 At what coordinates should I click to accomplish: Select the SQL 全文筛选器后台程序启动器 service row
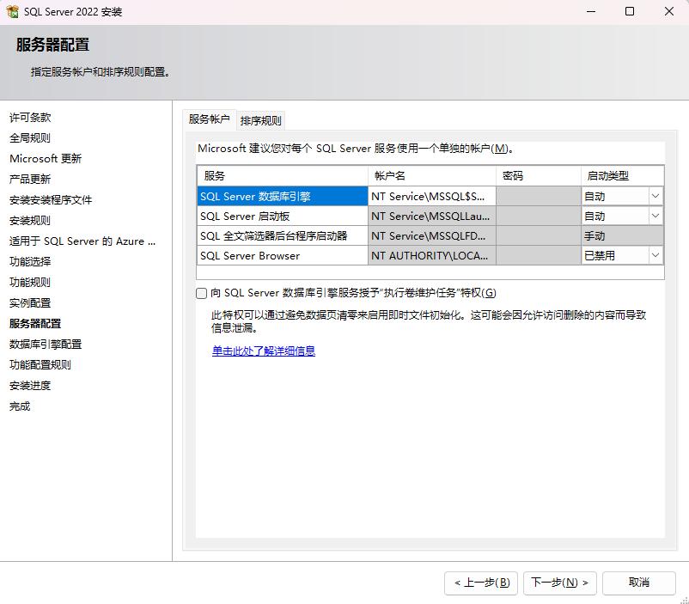(x=282, y=235)
